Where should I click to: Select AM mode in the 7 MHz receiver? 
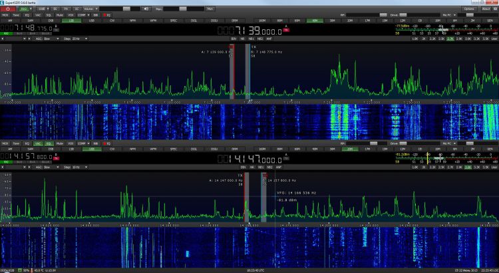(10, 21)
